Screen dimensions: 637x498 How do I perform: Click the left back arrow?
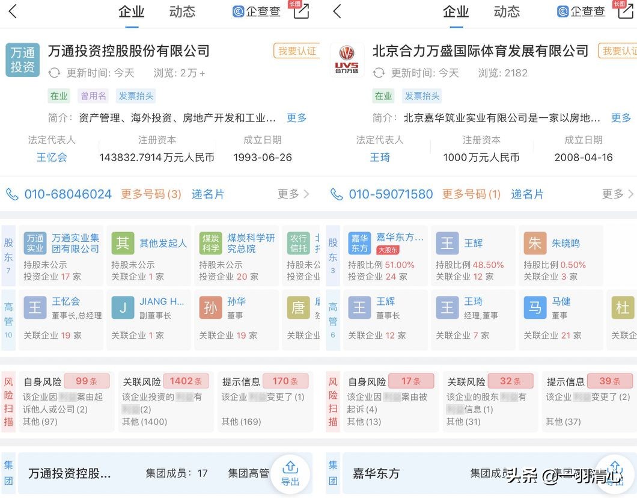click(12, 11)
